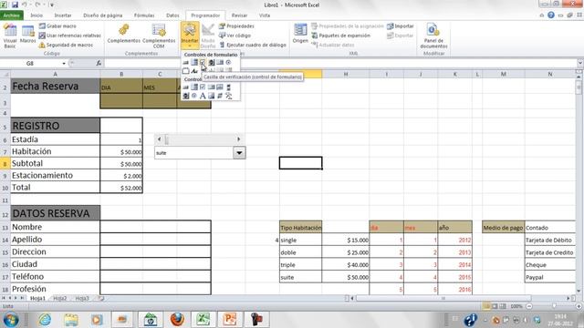Viewport: 584px width, 328px height.
Task: Choose the form control Spin button icon
Action: tap(212, 63)
